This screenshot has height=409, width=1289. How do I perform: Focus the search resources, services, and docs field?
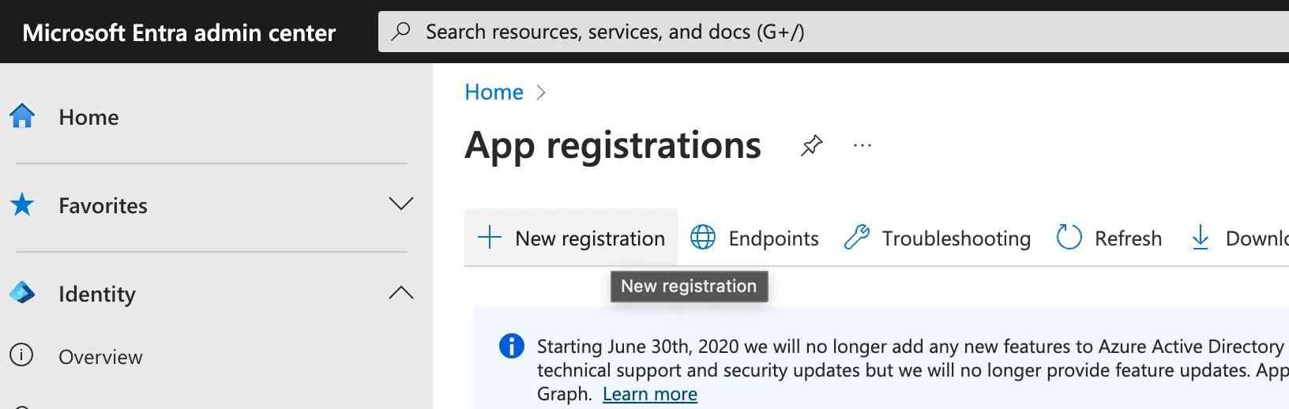coord(833,32)
